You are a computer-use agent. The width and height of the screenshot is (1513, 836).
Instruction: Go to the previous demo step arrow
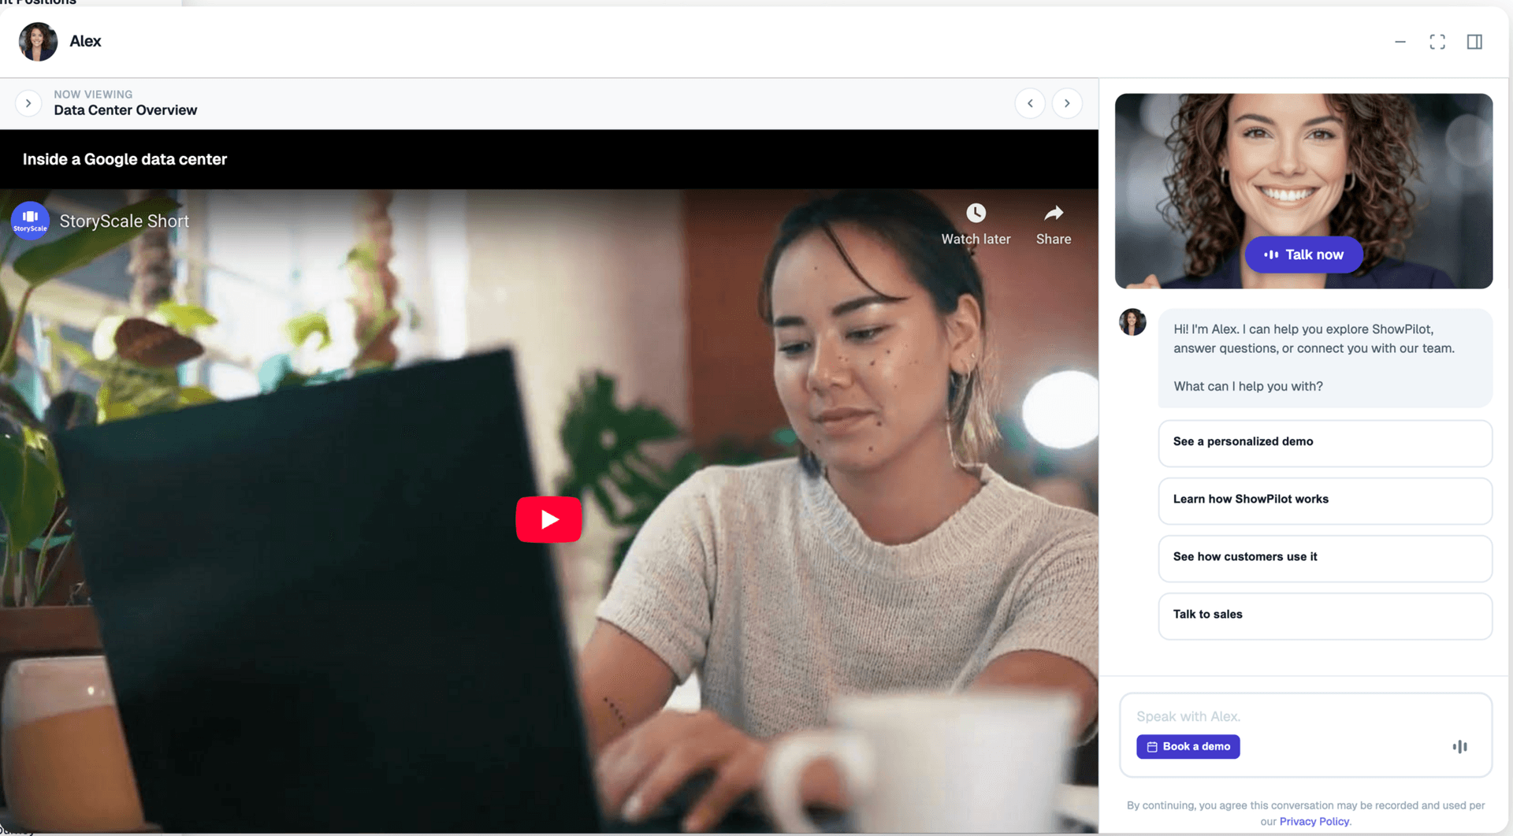(x=1030, y=103)
